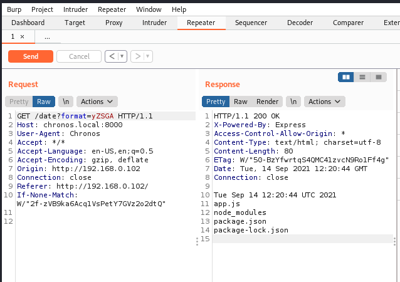
Task: Switch to Extender tab
Action: click(x=391, y=23)
